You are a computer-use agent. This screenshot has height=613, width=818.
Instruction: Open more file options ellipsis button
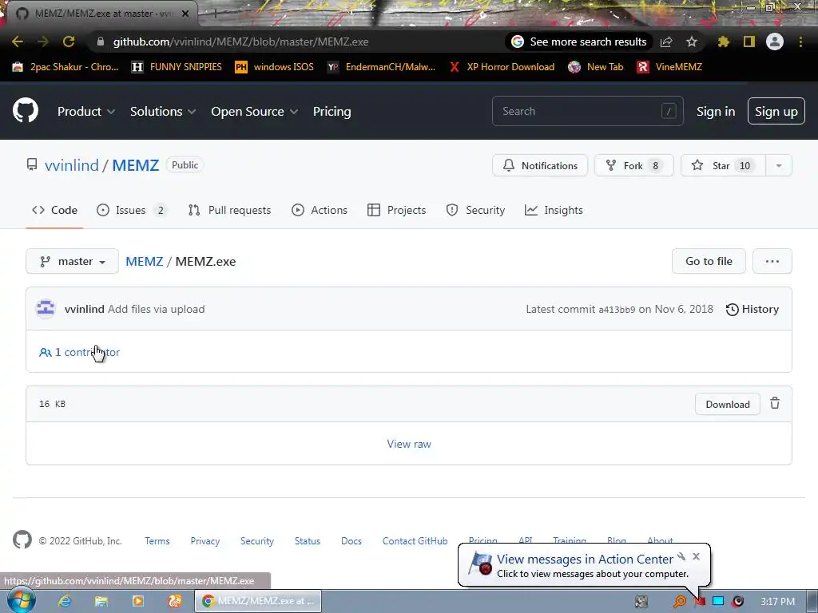772,261
